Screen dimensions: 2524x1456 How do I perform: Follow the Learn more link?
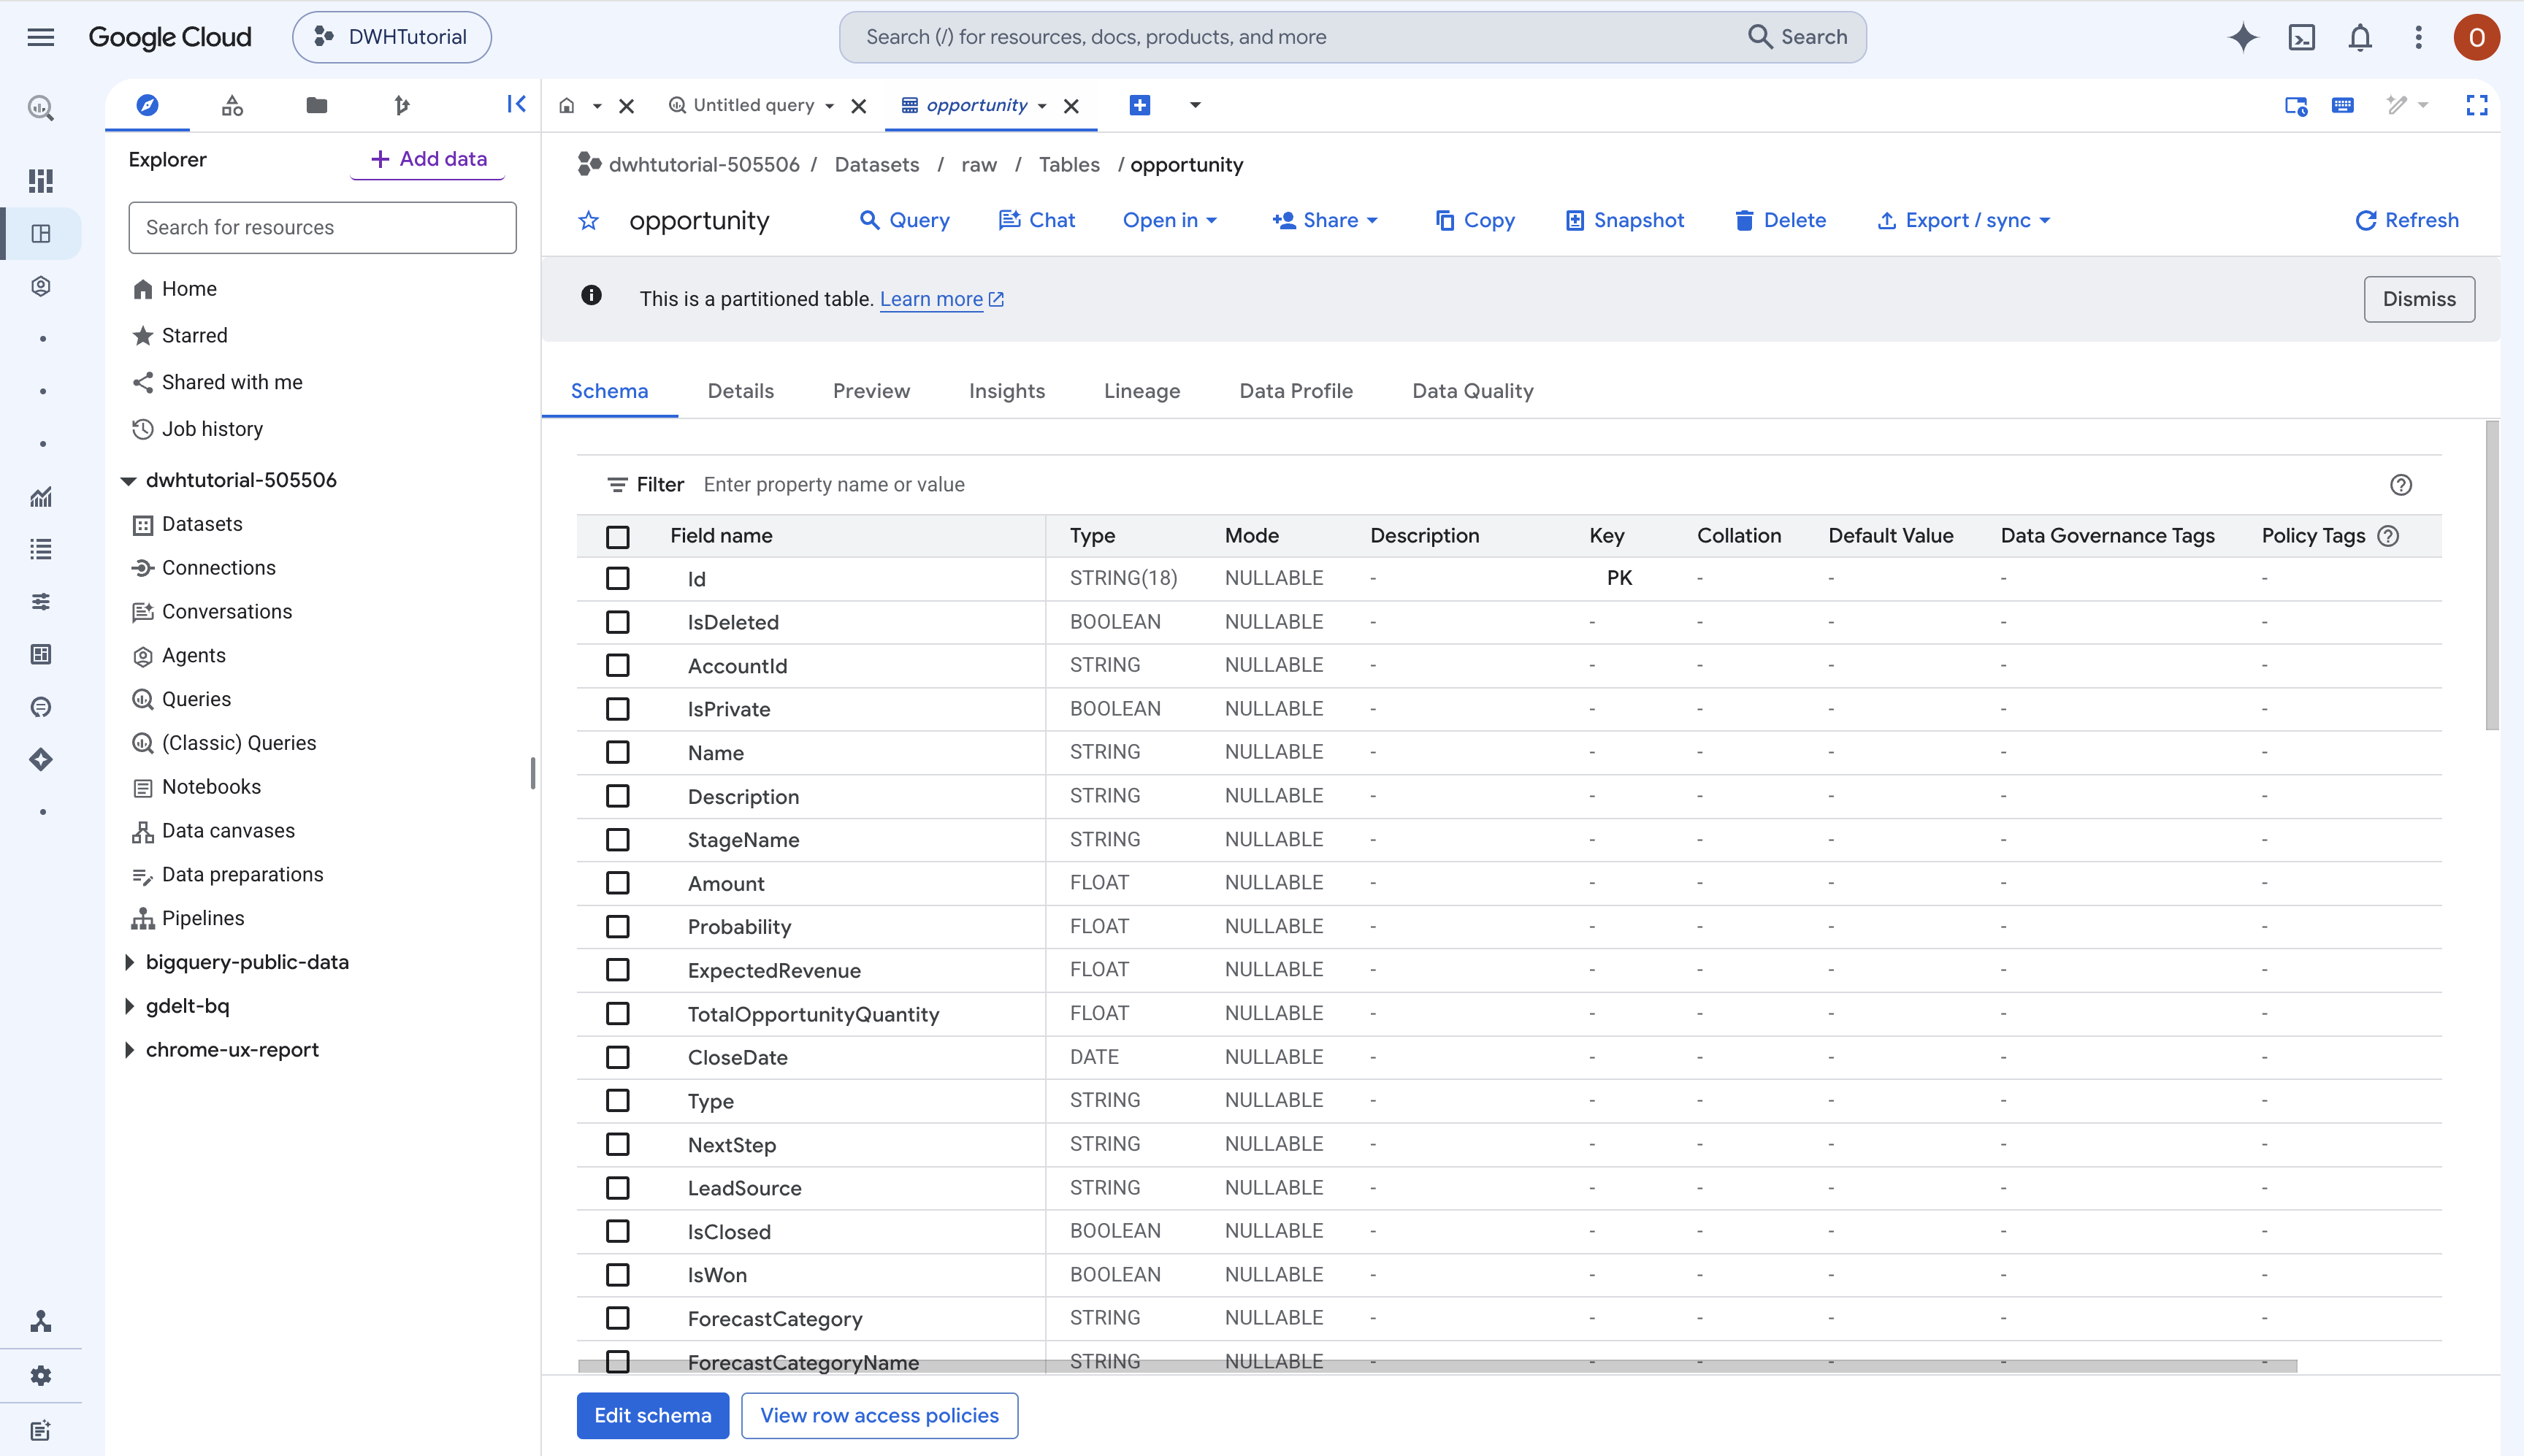pyautogui.click(x=941, y=299)
